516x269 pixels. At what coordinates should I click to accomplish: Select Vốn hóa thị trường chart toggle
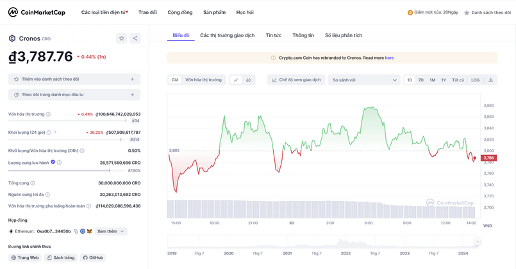[203, 80]
